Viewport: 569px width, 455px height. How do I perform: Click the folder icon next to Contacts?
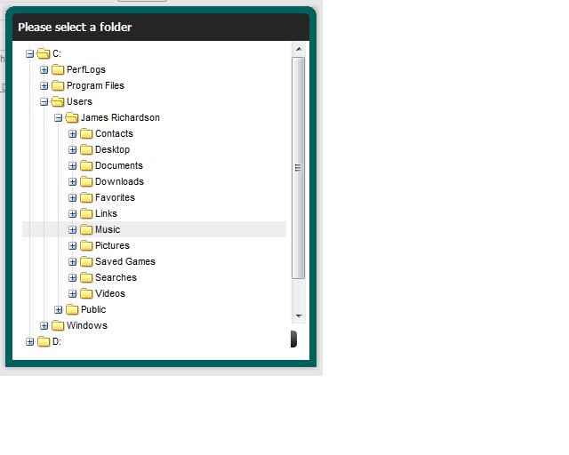[x=86, y=133]
